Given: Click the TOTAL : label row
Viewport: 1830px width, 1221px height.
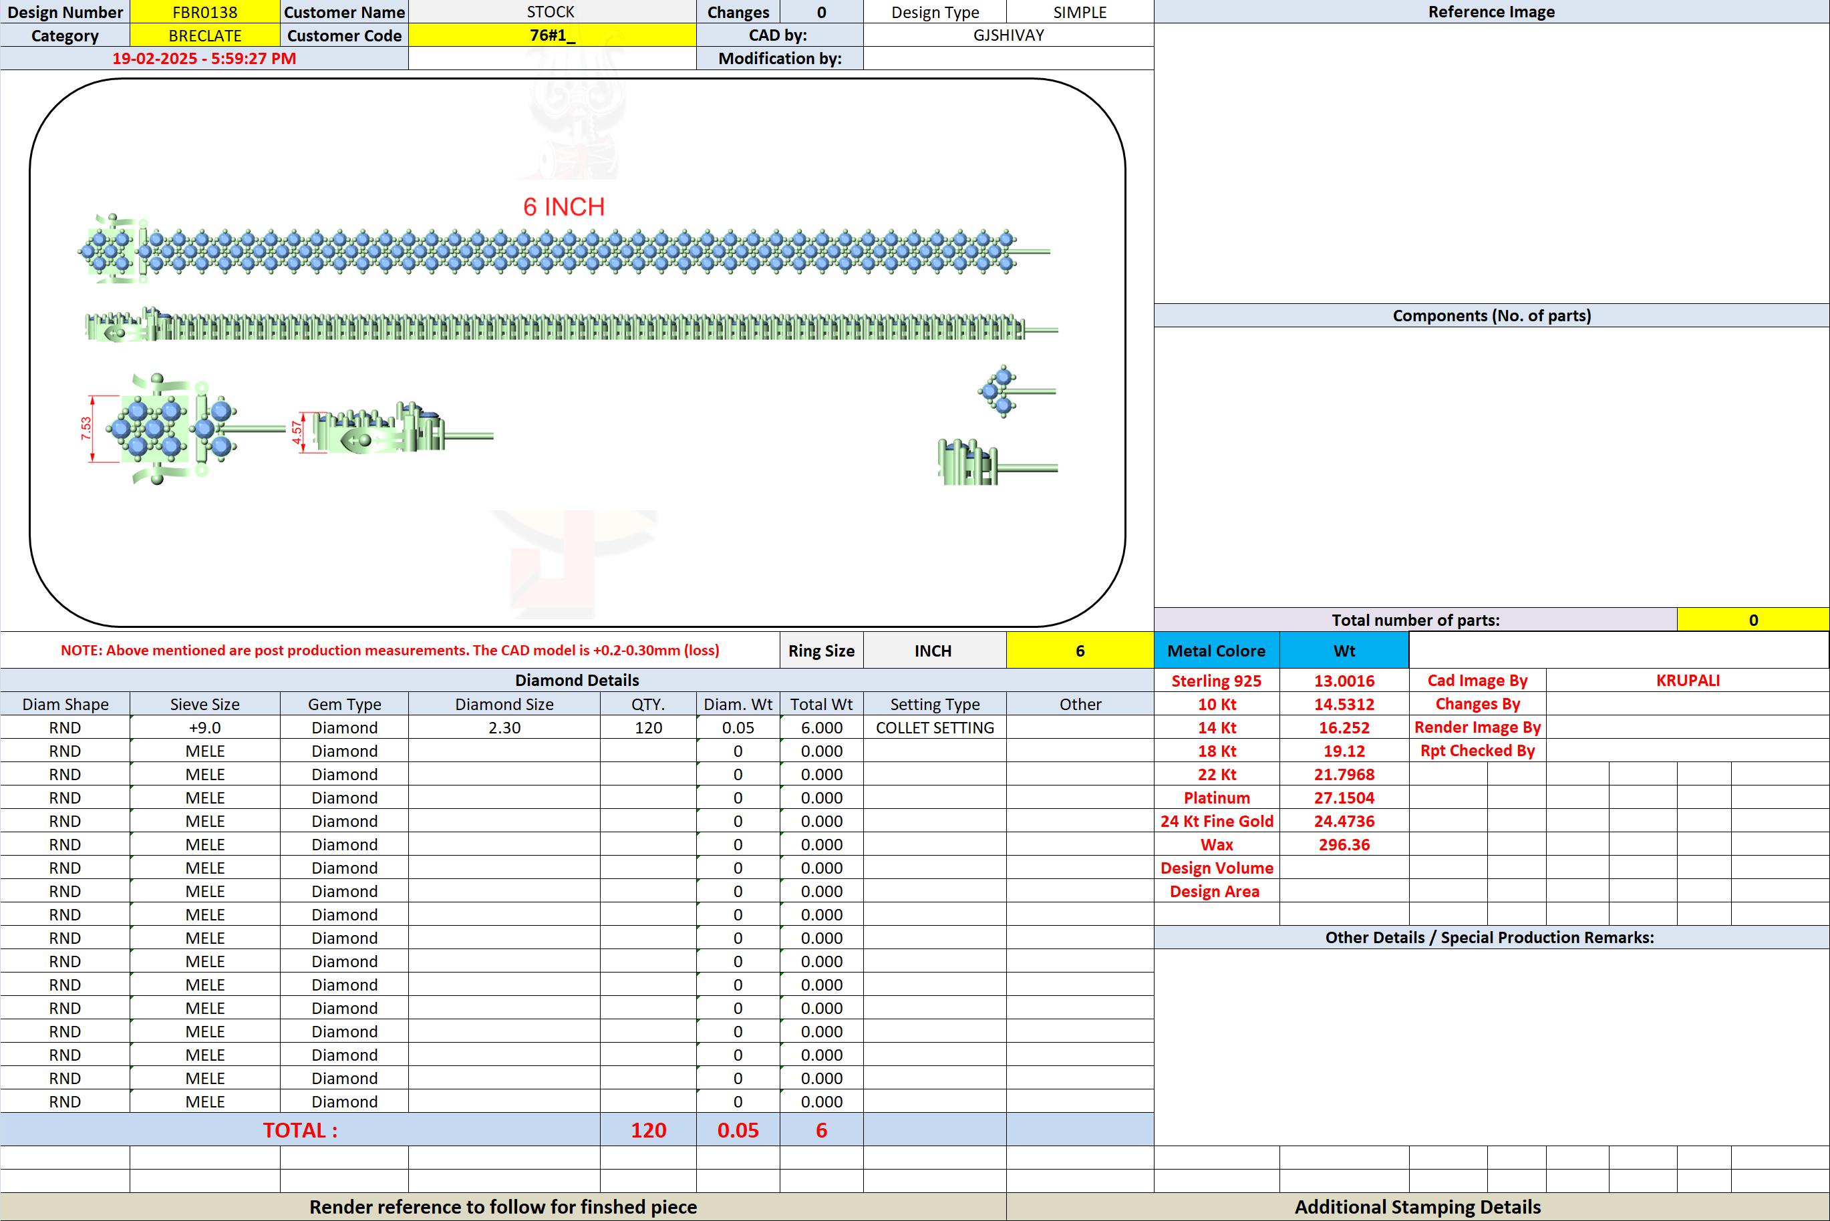Looking at the screenshot, I should click(300, 1130).
